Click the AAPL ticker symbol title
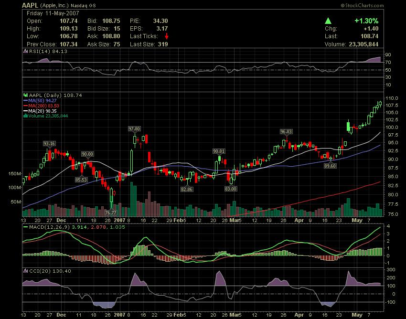This screenshot has width=406, height=319. click(30, 5)
